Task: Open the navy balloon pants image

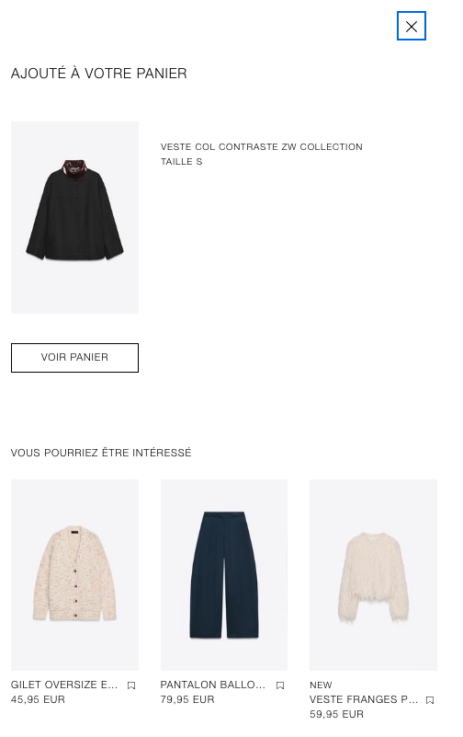Action: 224,574
